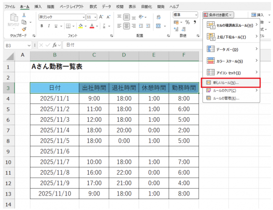This screenshot has width=273, height=210.
Task: Toggle underline formatting
Action: click(x=55, y=26)
